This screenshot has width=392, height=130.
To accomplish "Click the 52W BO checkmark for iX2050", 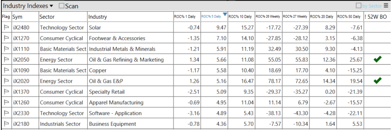I will tap(377, 60).
